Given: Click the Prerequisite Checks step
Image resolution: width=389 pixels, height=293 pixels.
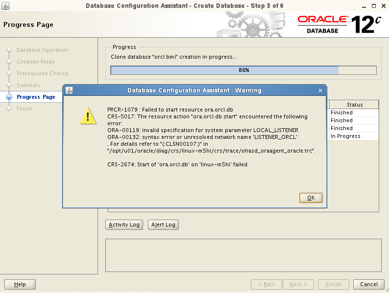Looking at the screenshot, I should pyautogui.click(x=42, y=73).
